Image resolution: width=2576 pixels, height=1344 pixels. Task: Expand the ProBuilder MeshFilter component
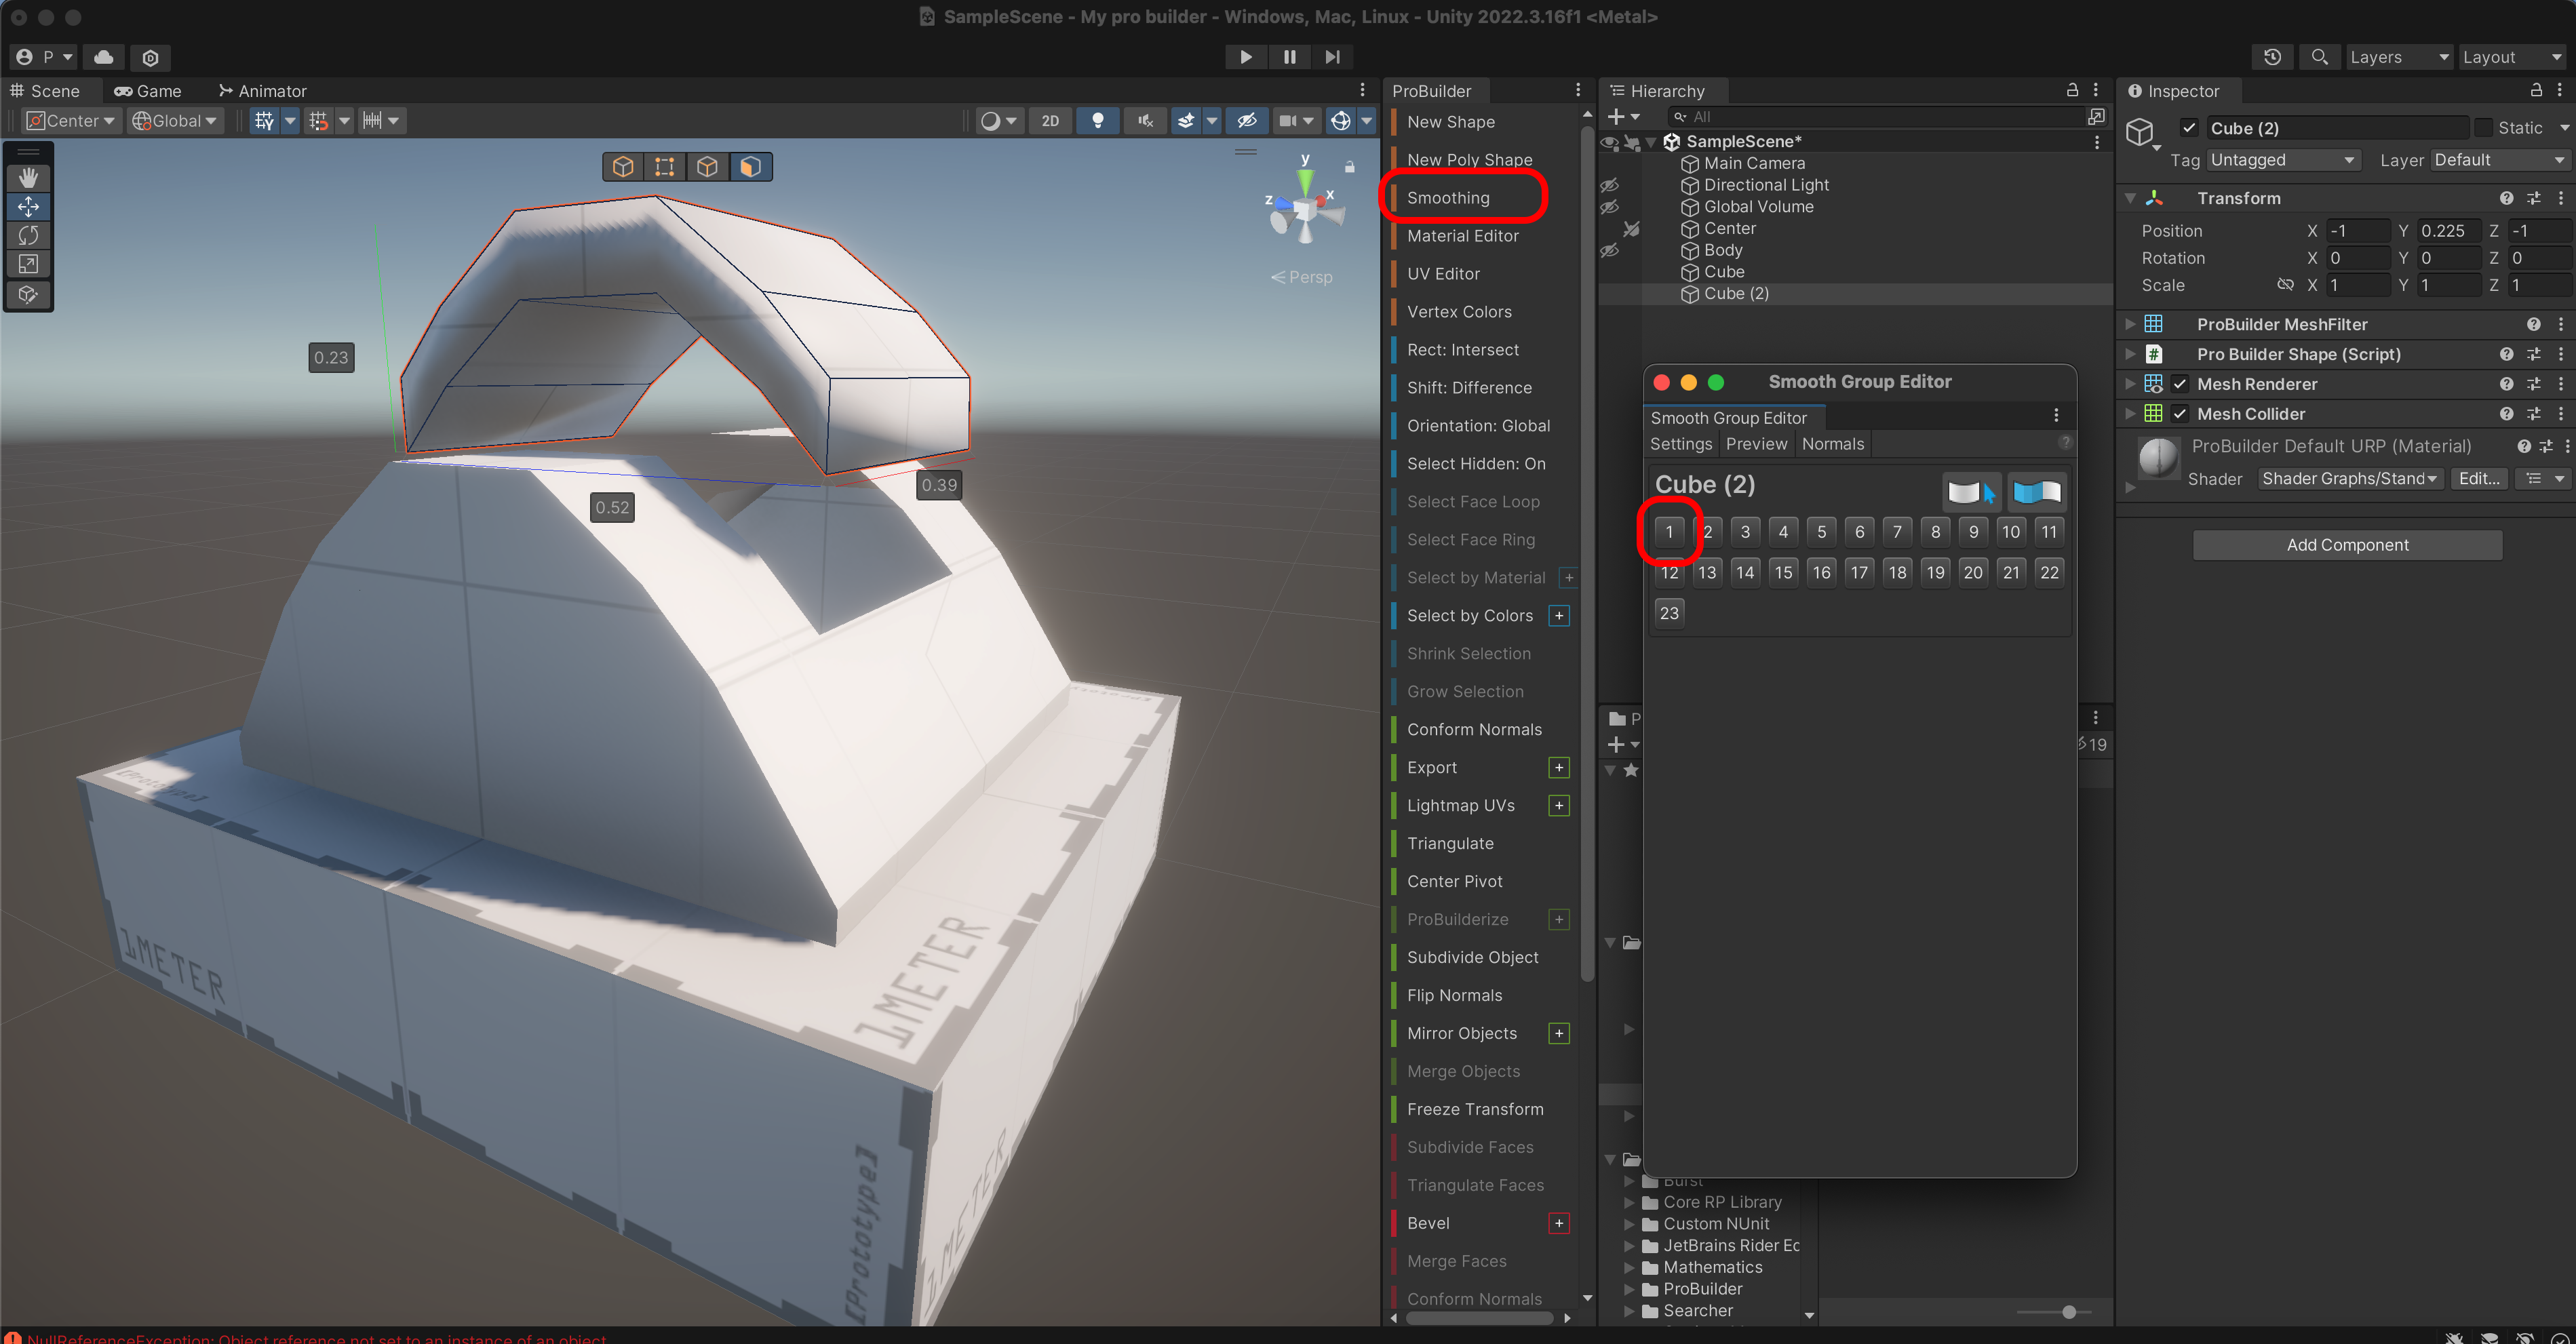[x=2130, y=324]
